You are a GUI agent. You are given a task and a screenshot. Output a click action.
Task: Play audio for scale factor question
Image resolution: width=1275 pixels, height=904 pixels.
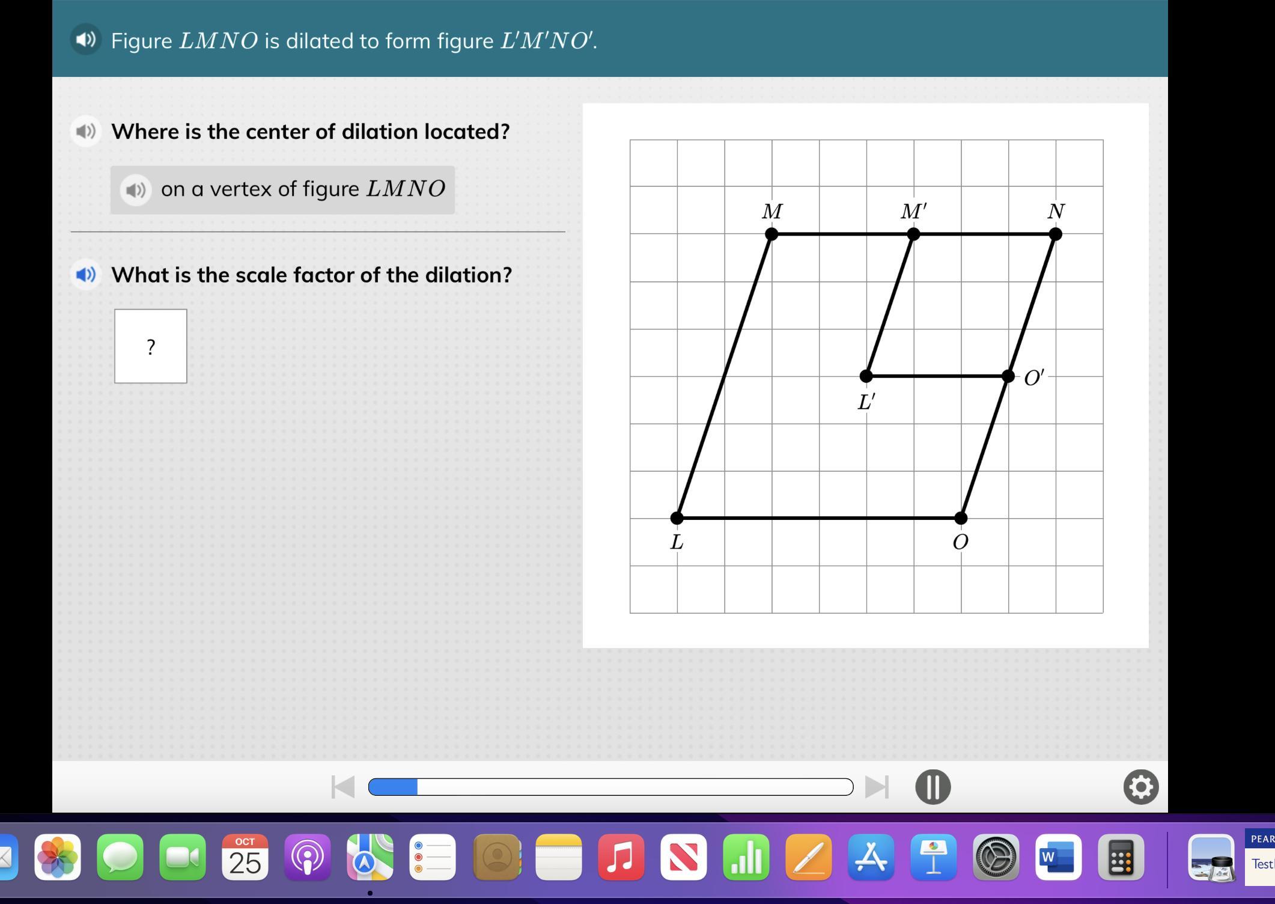point(86,275)
